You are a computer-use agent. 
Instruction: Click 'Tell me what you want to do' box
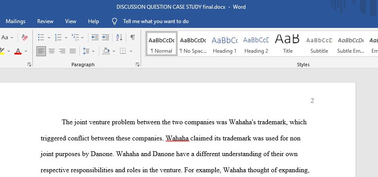pyautogui.click(x=156, y=21)
